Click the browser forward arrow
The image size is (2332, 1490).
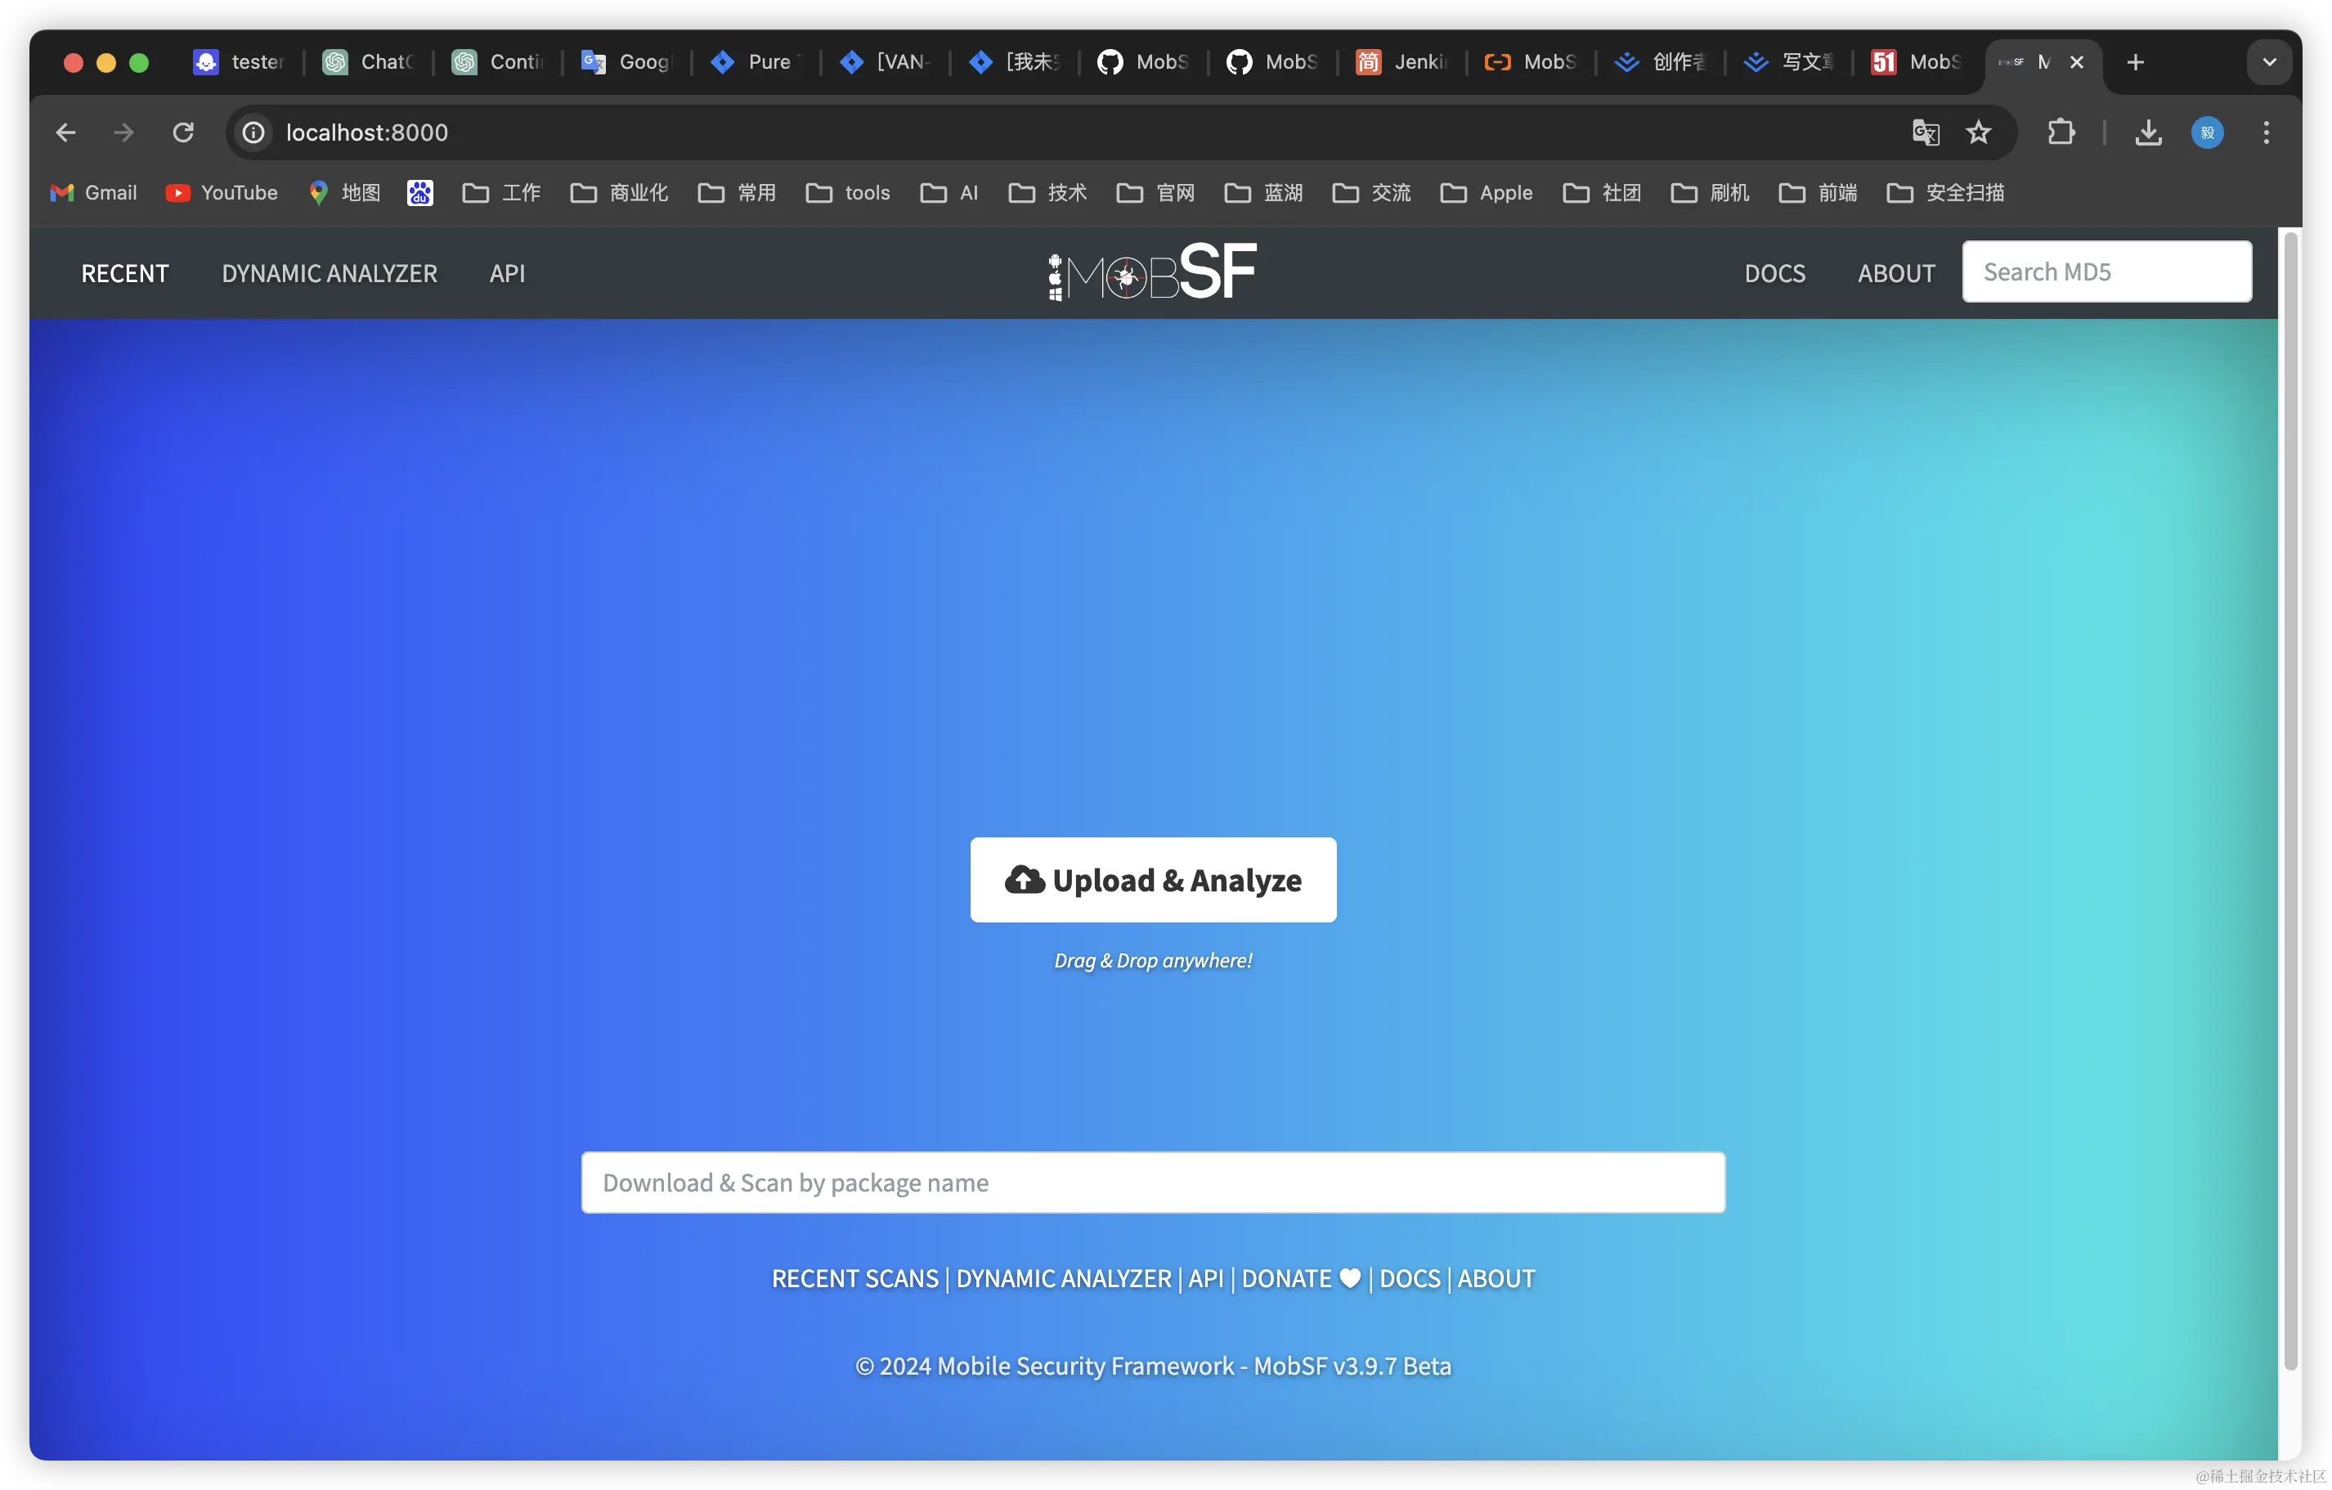pos(124,132)
